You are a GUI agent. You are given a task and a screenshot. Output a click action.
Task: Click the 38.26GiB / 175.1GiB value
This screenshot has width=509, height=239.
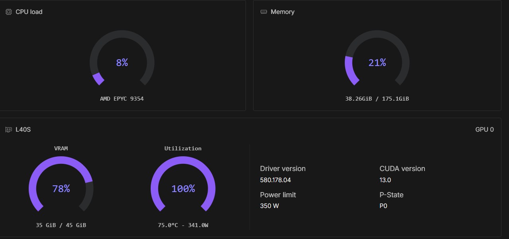click(377, 99)
